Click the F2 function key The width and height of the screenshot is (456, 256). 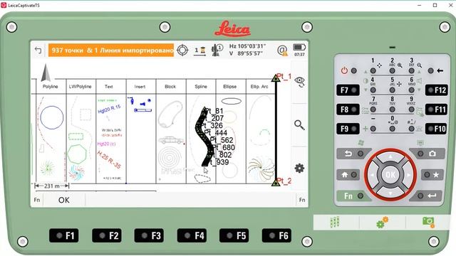click(x=107, y=235)
